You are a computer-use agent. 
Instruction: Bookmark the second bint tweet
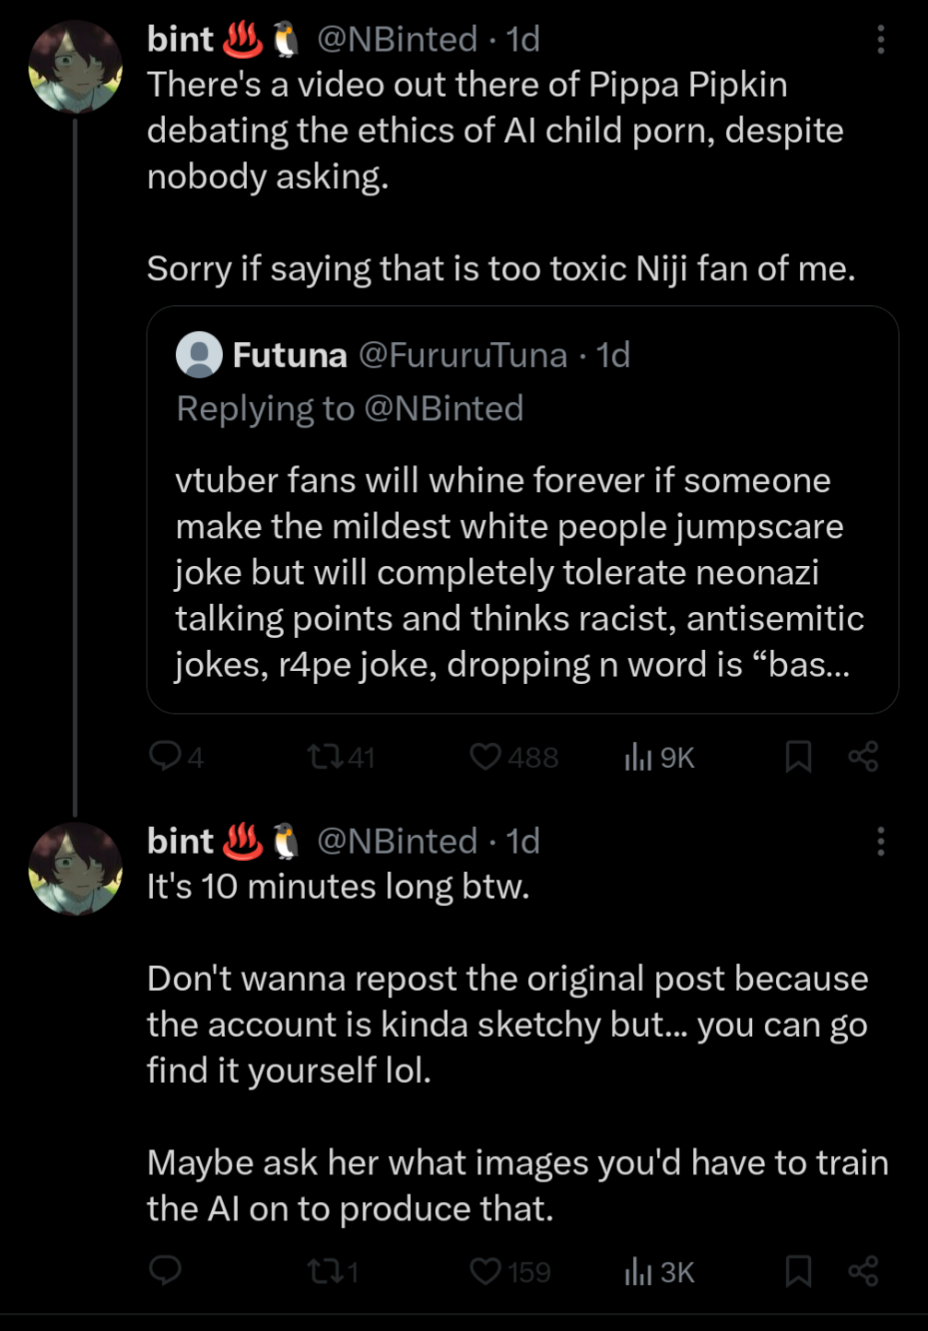[x=798, y=1271]
